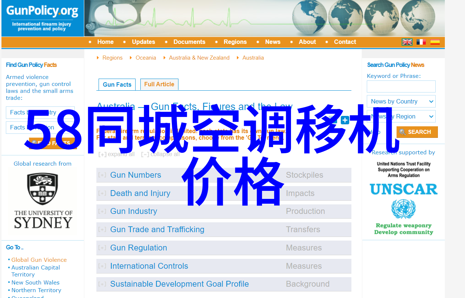Click the 'Research supported by' text

pos(403,152)
